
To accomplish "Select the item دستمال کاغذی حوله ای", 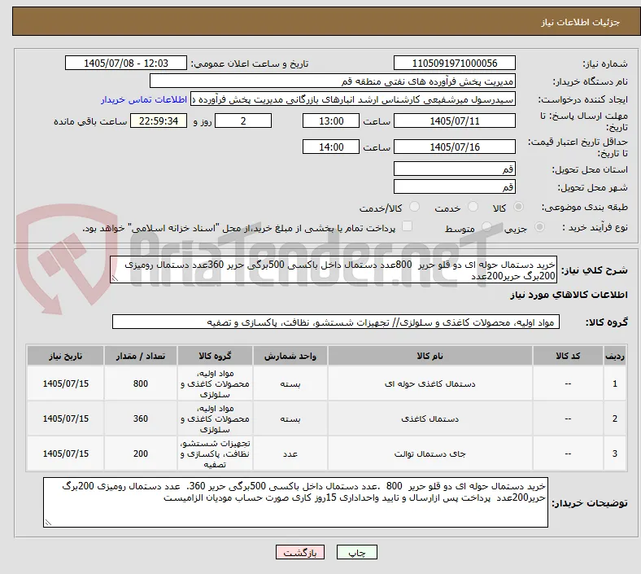I will point(430,383).
